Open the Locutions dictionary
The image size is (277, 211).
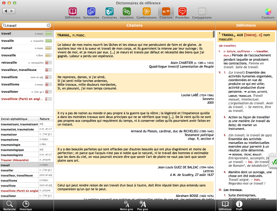tap(127, 13)
